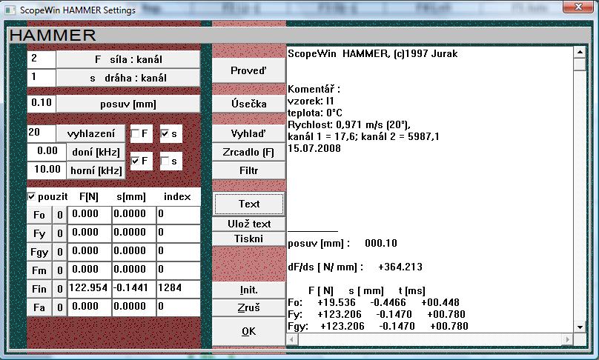Click the horizontal scrollbar right arrow
The width and height of the screenshot is (599, 360).
[x=568, y=339]
